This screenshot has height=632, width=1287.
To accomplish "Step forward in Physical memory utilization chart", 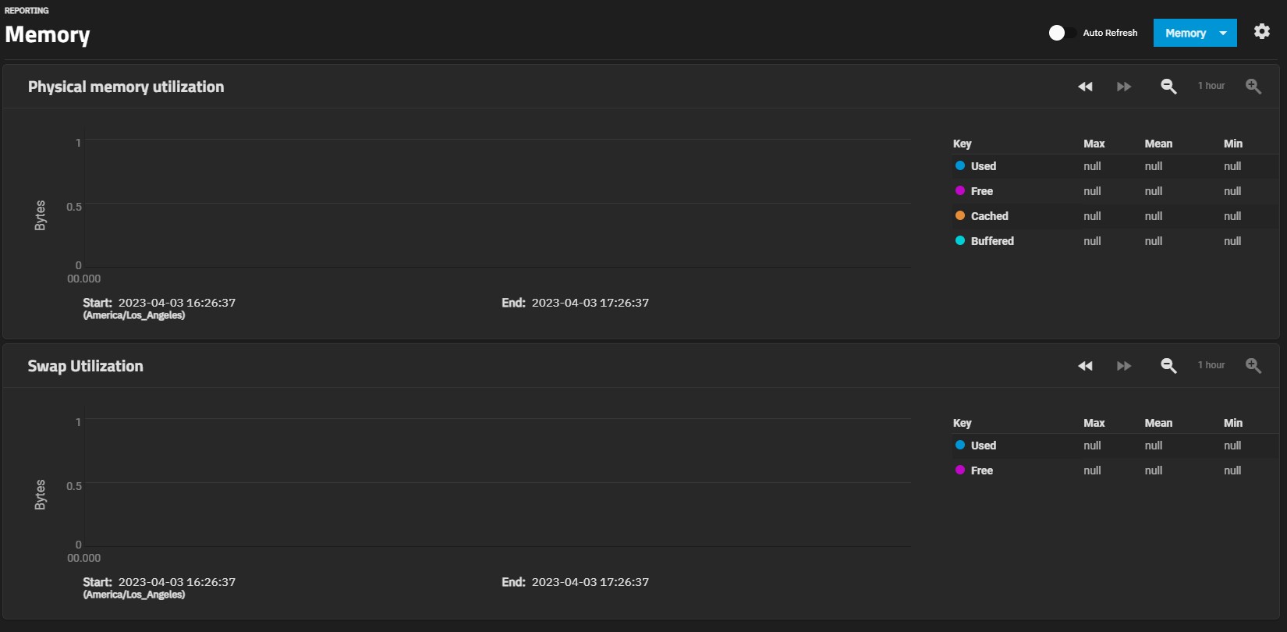I will [x=1124, y=87].
